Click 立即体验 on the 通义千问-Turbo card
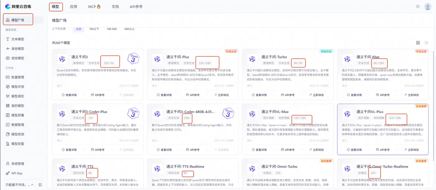The height and width of the screenshot is (190, 436). tap(316, 95)
